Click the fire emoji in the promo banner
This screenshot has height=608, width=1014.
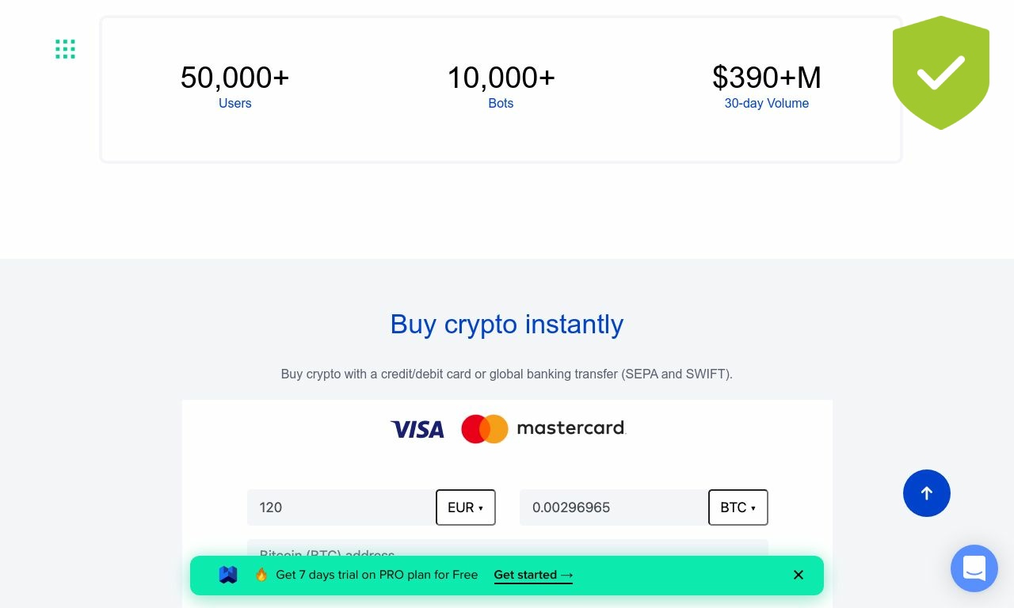point(261,575)
